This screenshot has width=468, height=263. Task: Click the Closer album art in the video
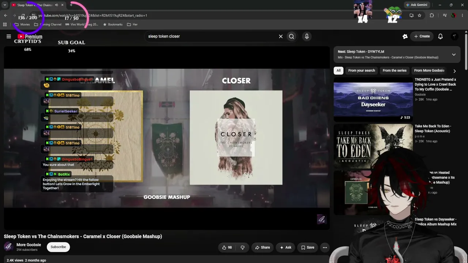[x=236, y=138]
